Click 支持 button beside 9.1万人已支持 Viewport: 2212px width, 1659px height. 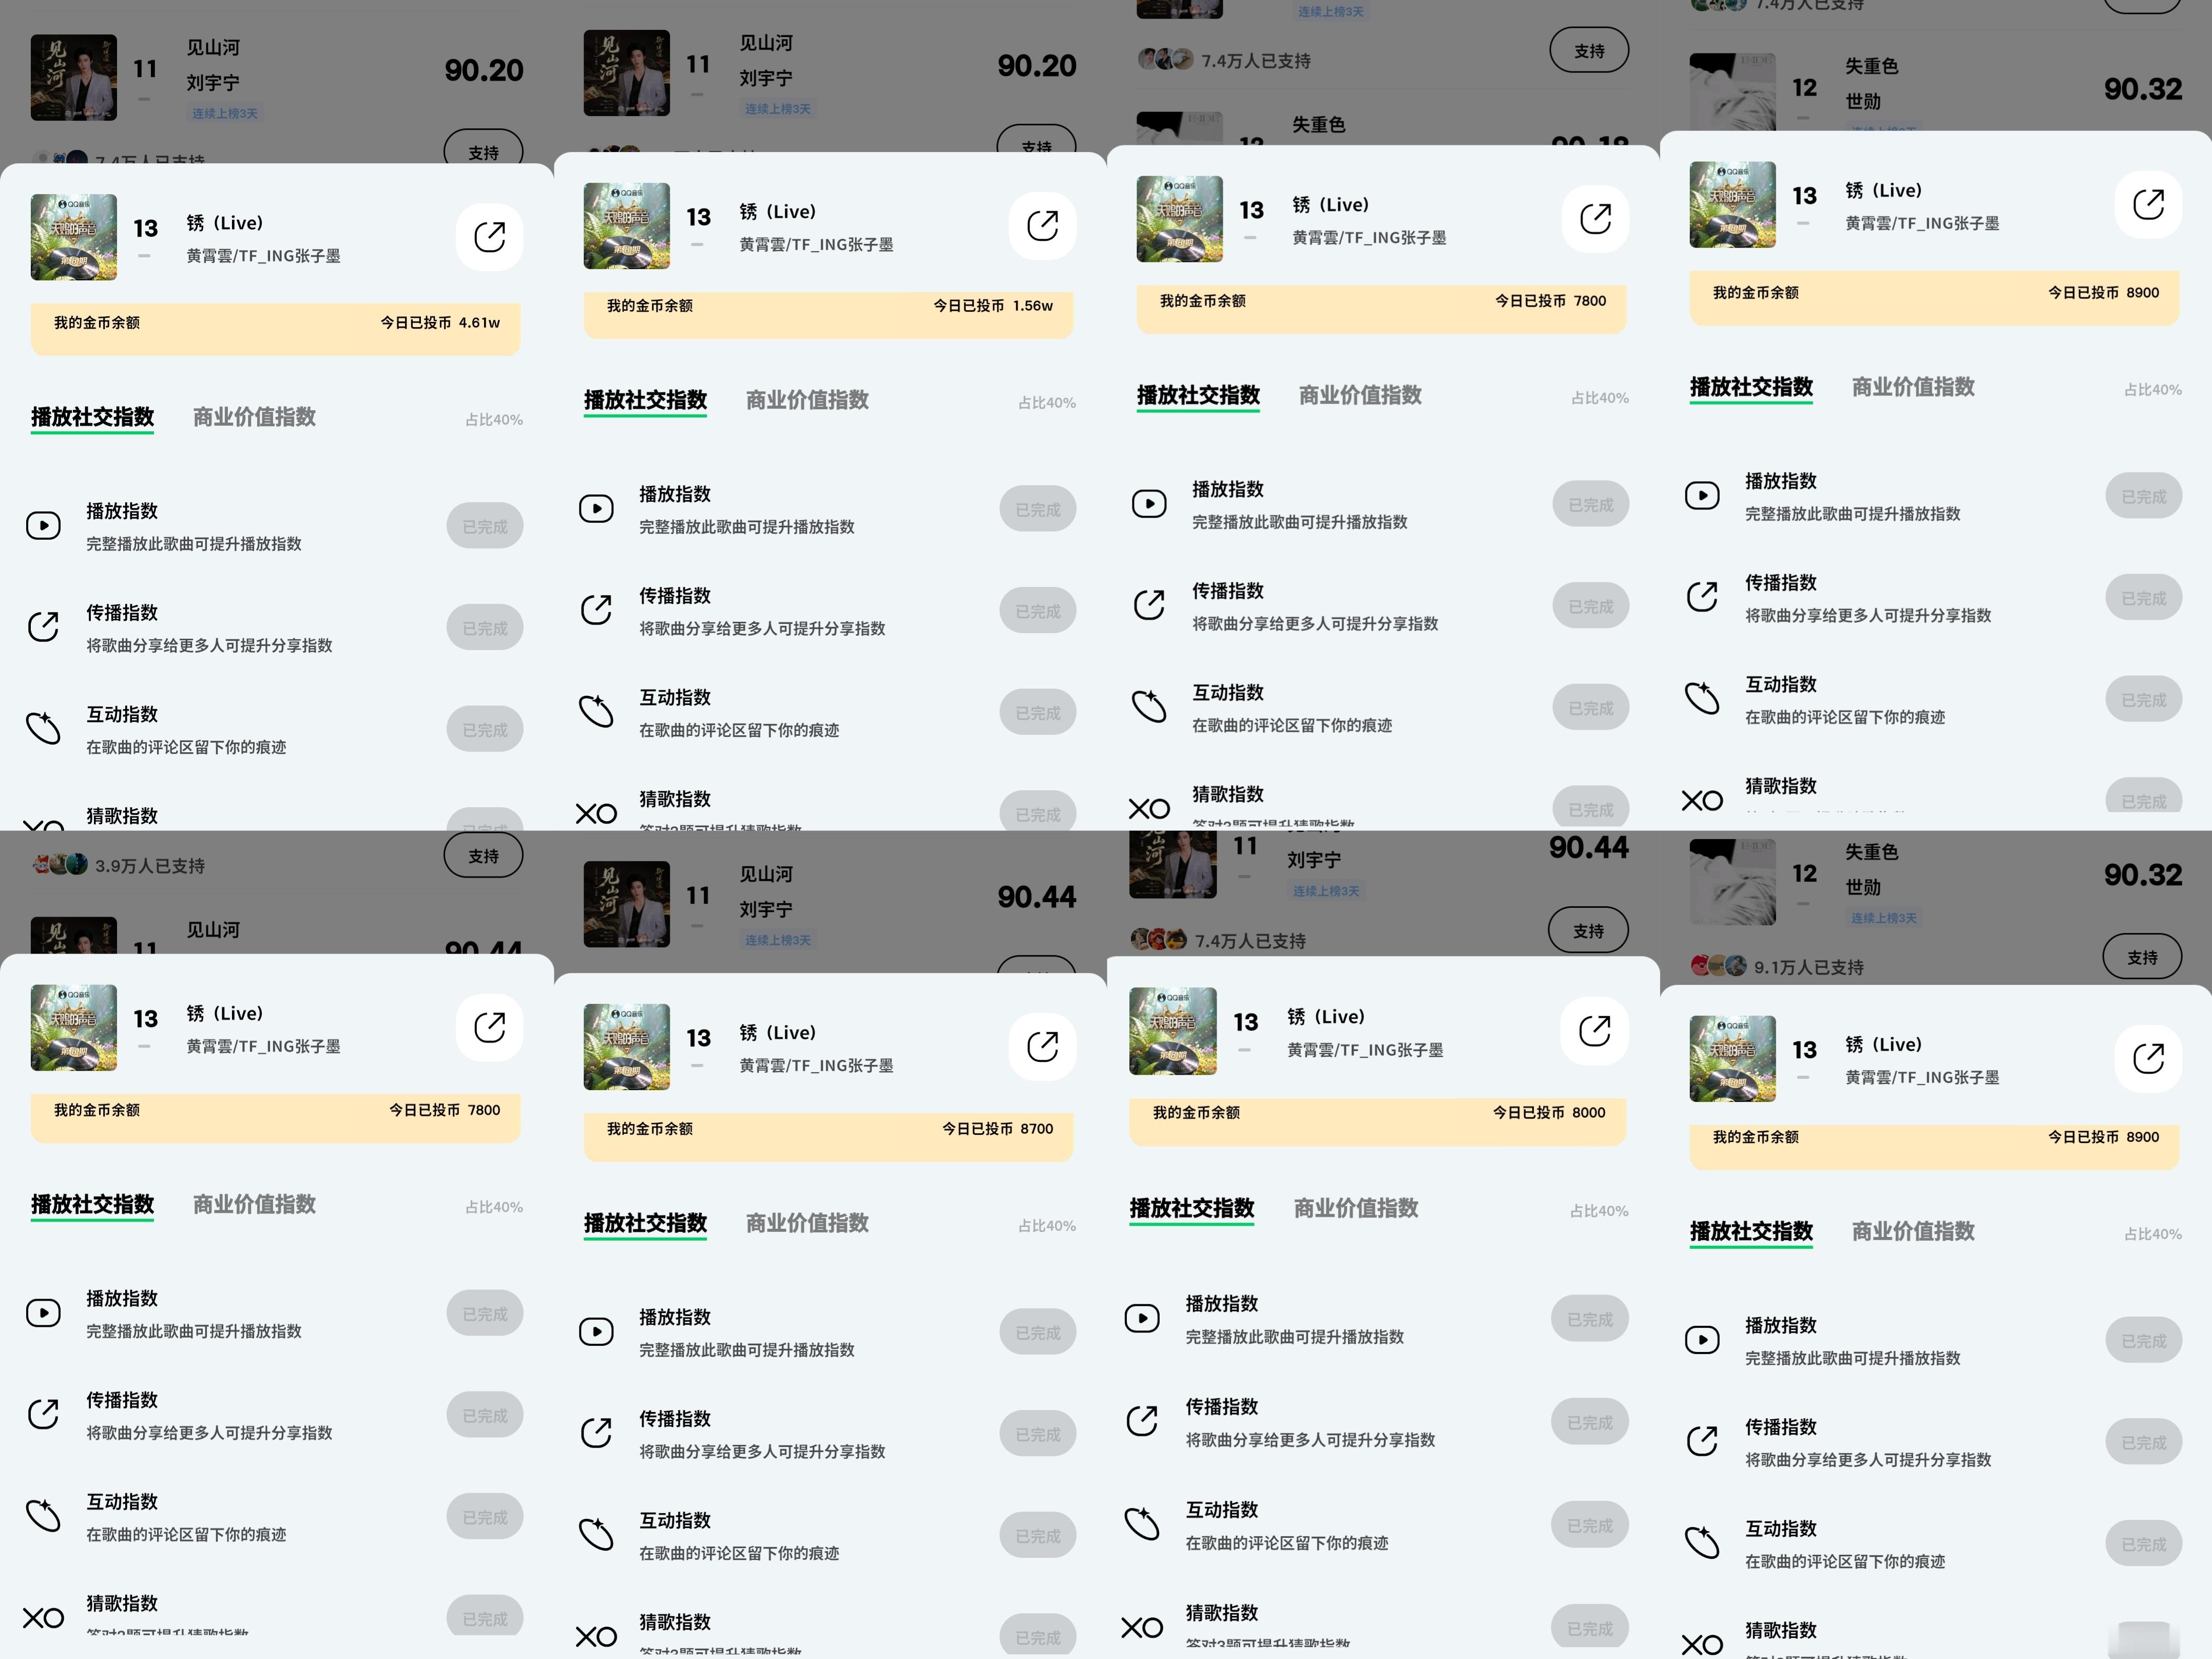pos(2142,957)
